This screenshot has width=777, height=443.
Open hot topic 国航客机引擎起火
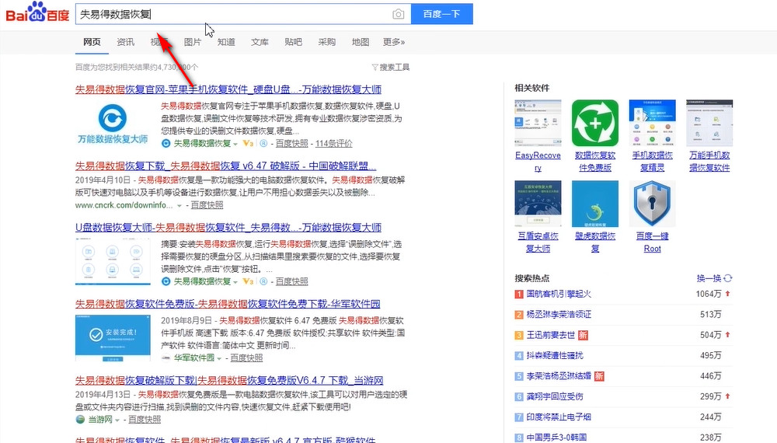(559, 294)
